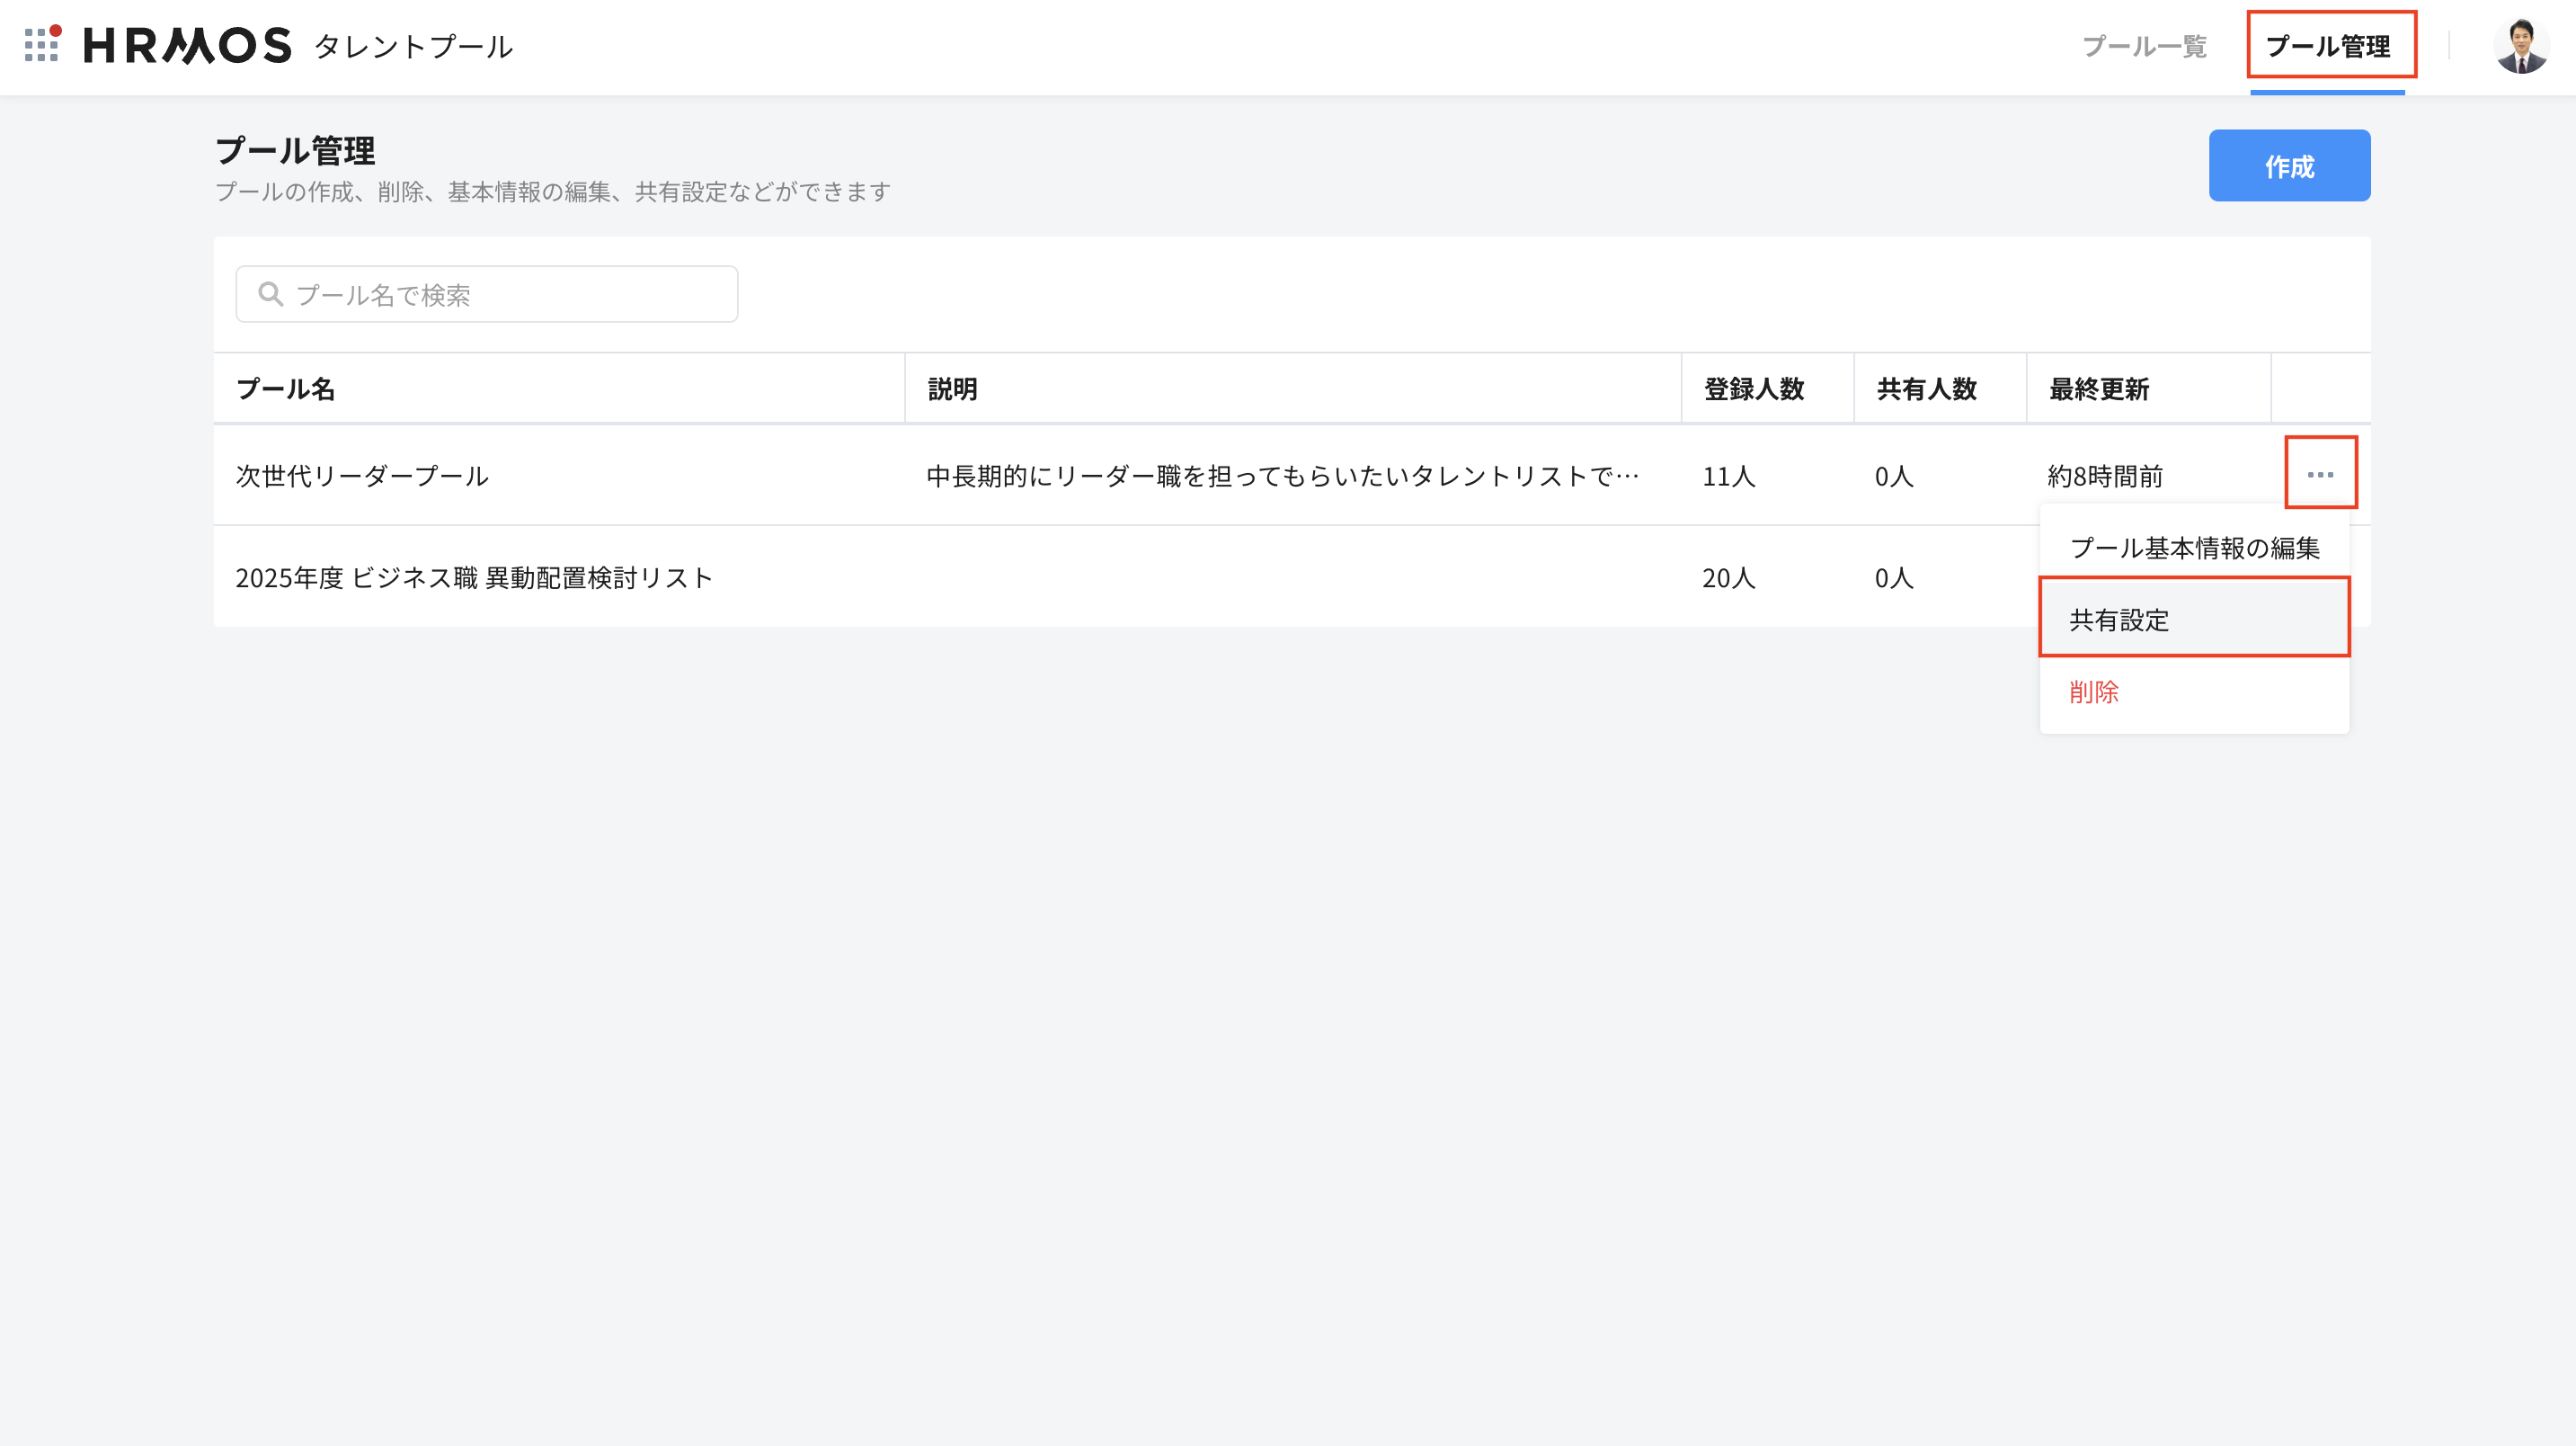The image size is (2576, 1446).
Task: Open three-dot menu for 次世代リーダープール
Action: pyautogui.click(x=2320, y=474)
